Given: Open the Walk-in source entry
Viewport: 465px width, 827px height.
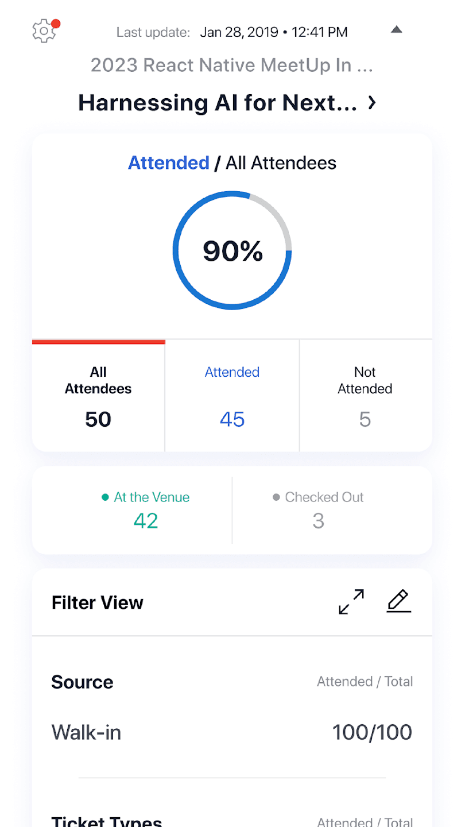Looking at the screenshot, I should tap(86, 732).
